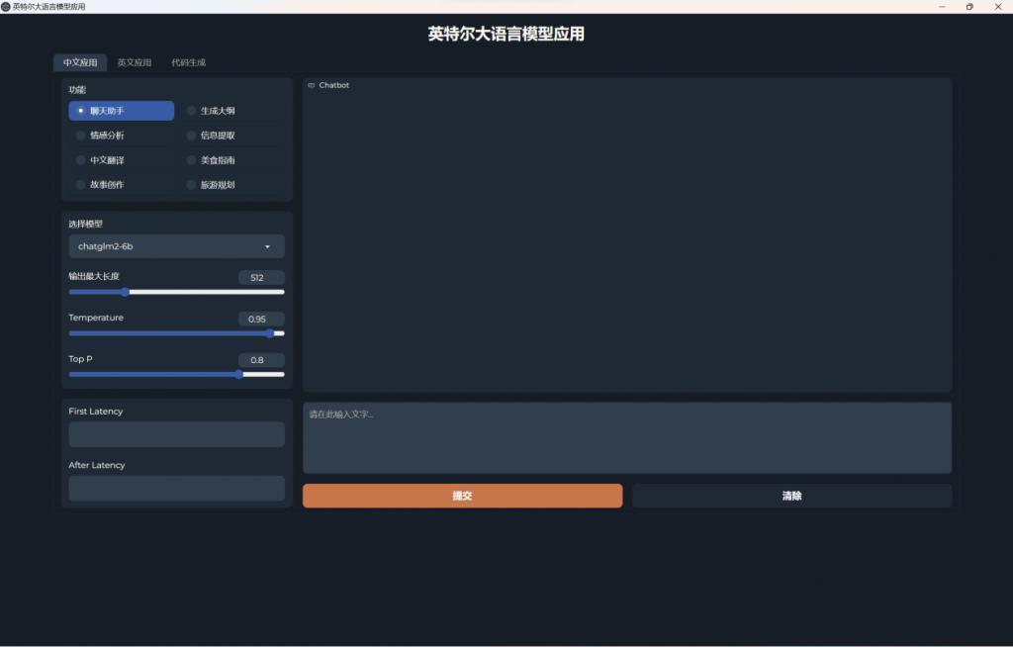Screen dimensions: 1013x647
Task: Select the 聊天助手 function
Action: (x=109, y=110)
